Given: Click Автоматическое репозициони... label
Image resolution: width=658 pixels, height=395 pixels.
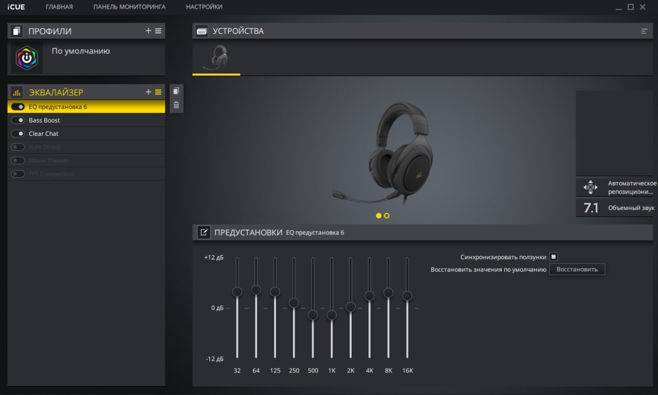Looking at the screenshot, I should pos(632,187).
